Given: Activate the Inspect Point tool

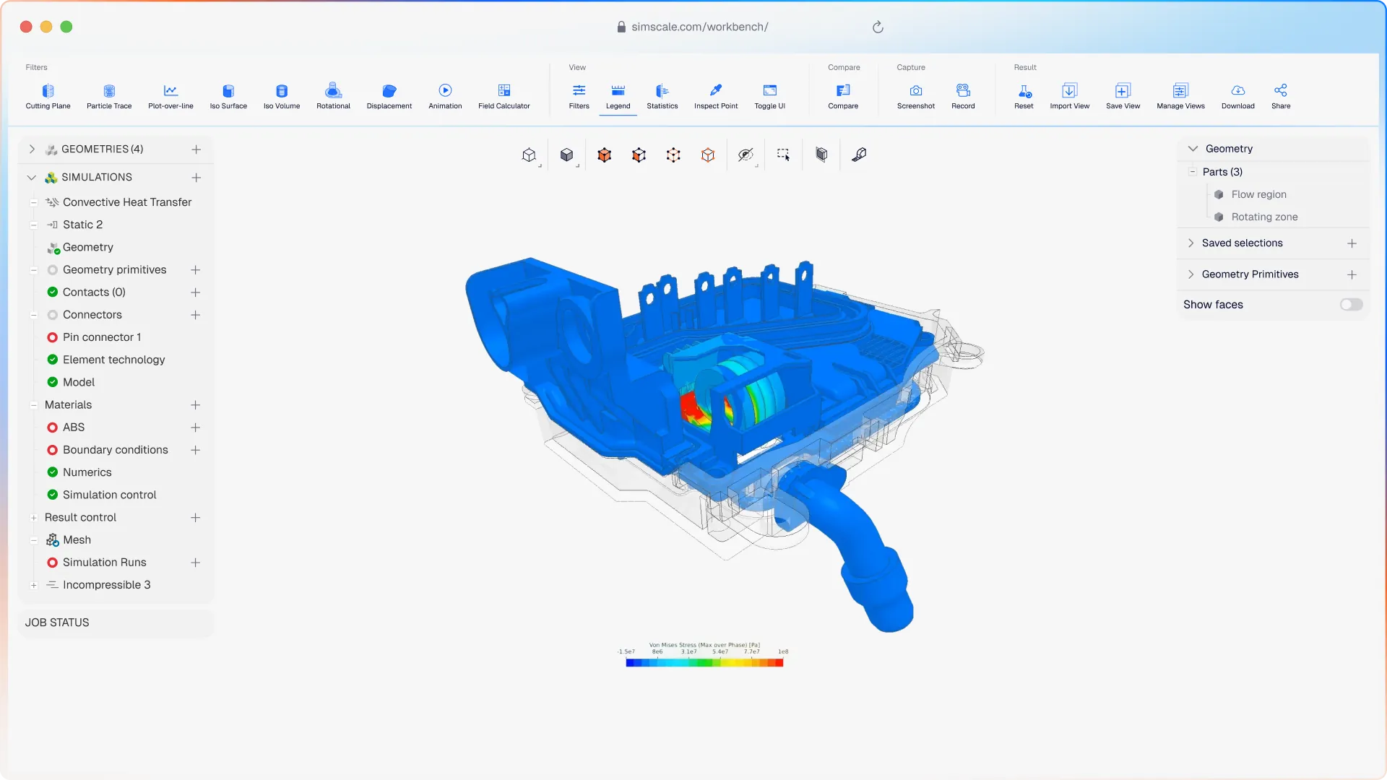Looking at the screenshot, I should point(716,96).
